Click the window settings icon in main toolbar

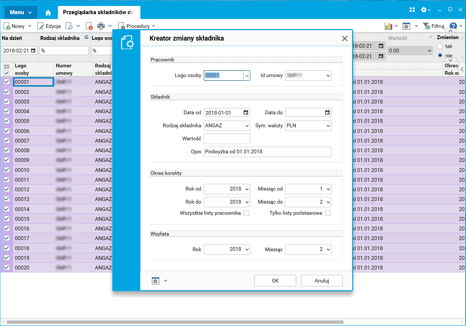click(x=406, y=26)
